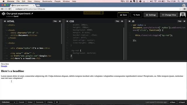The image size is (187, 105).
Task: Click 'Last saved 3 minutes ago' status
Action: (x=156, y=102)
